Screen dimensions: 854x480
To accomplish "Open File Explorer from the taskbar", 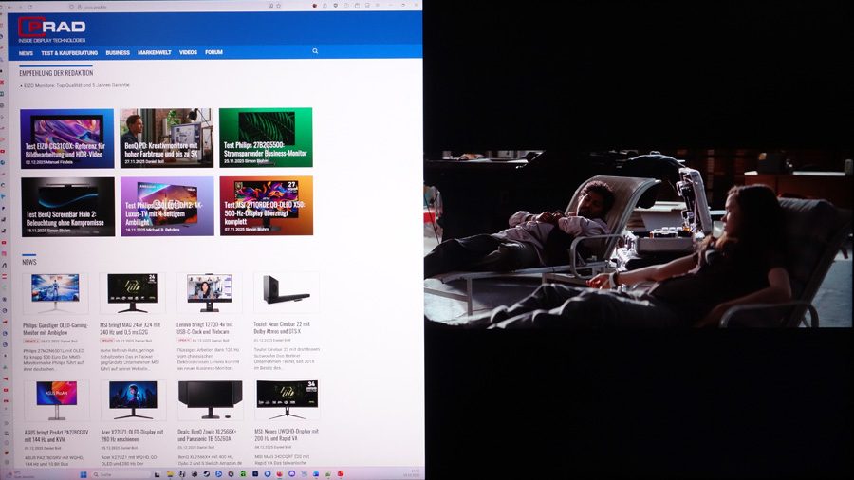I will (171, 472).
